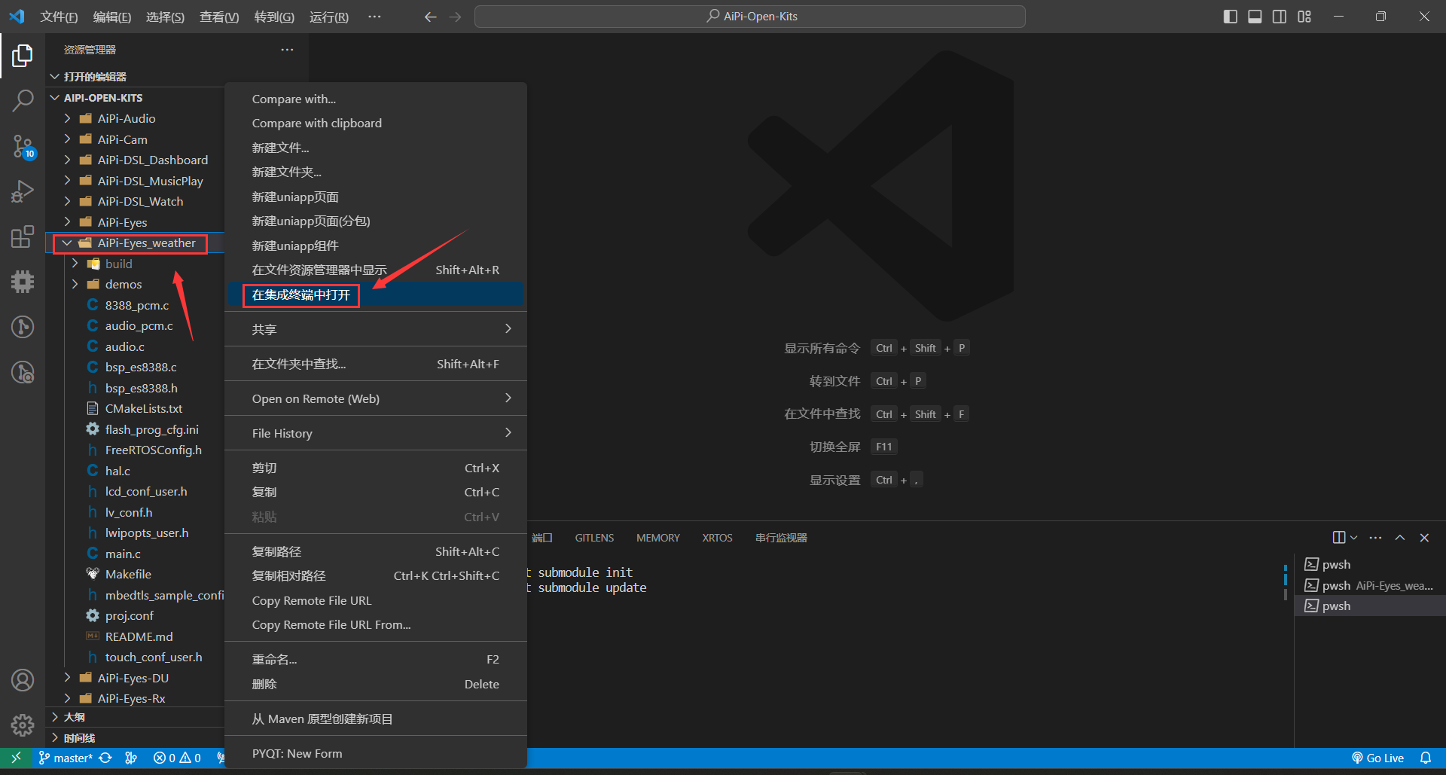This screenshot has height=775, width=1446.
Task: Click the master* branch indicator
Action: [66, 758]
